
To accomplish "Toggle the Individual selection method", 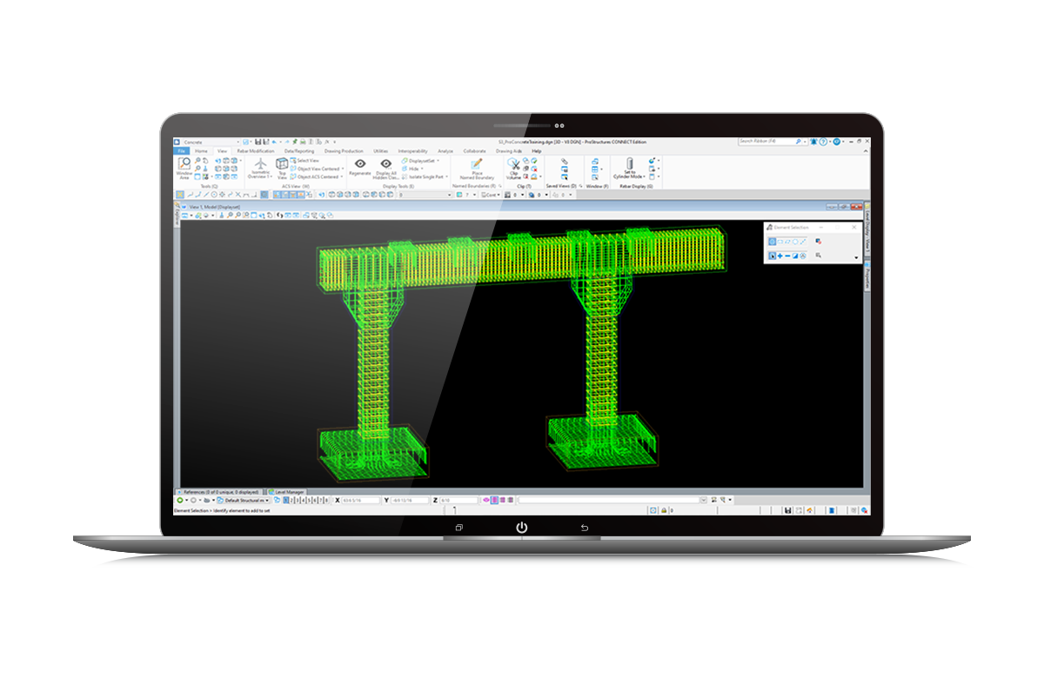I will (773, 242).
